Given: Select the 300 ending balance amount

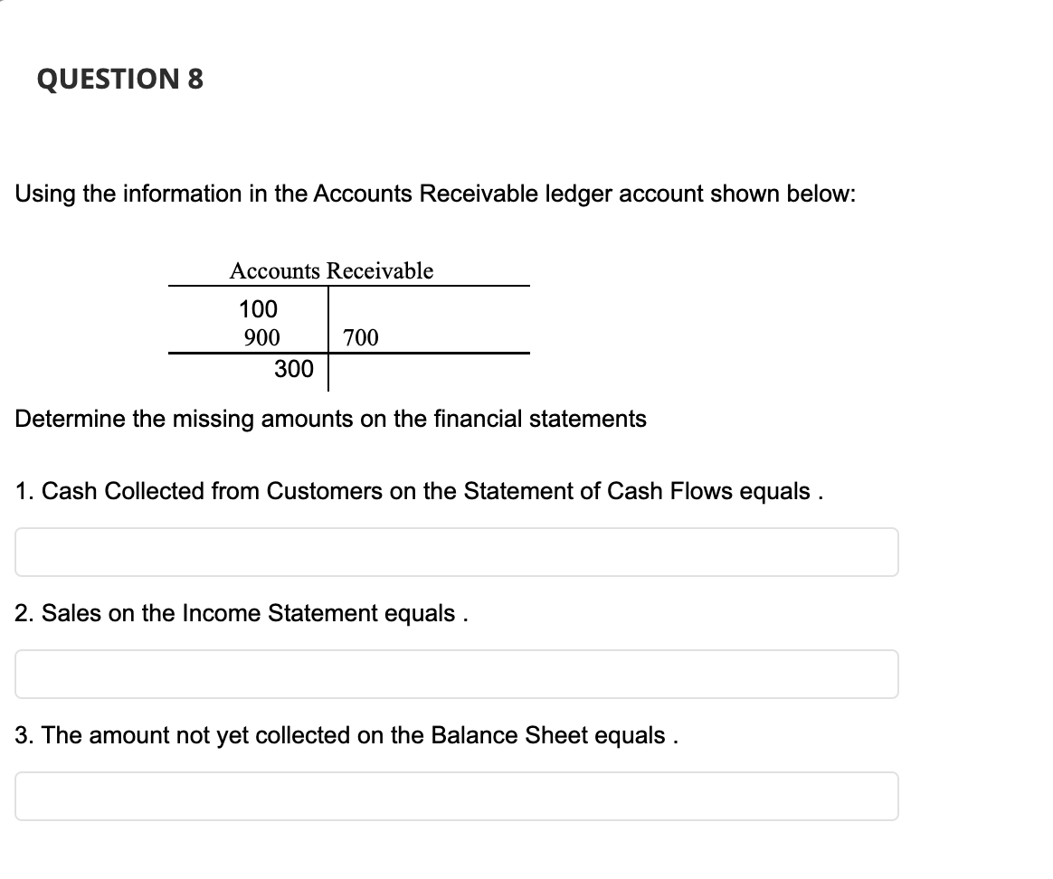Looking at the screenshot, I should pos(293,369).
